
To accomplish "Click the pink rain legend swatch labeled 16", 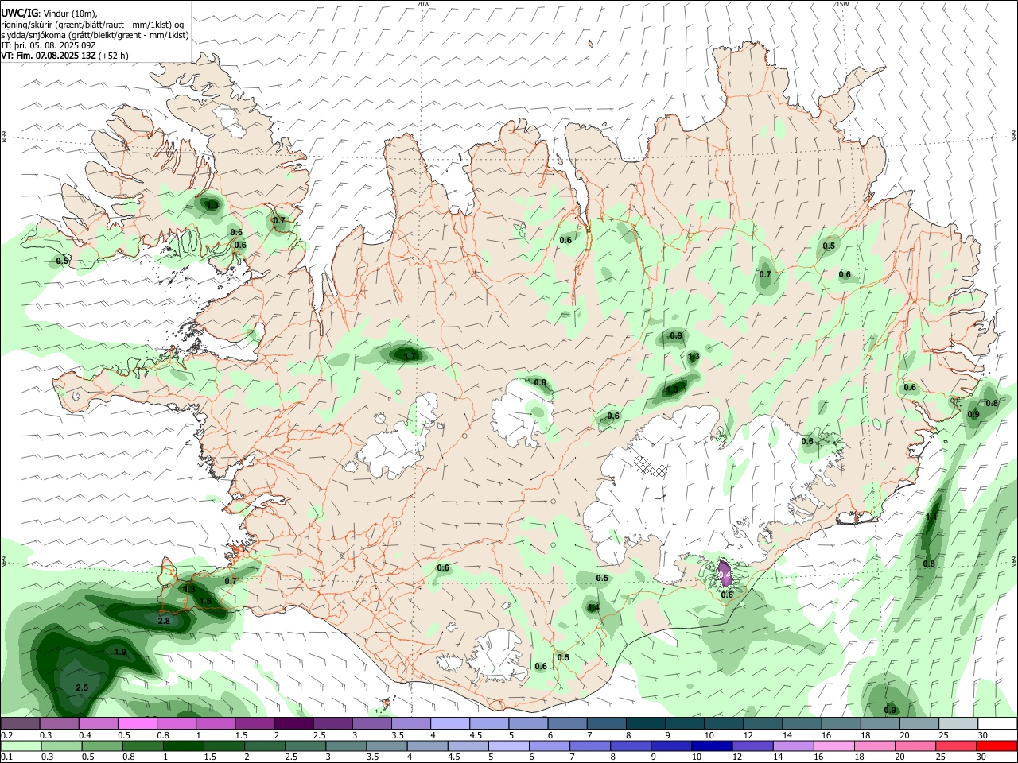I will point(835,746).
